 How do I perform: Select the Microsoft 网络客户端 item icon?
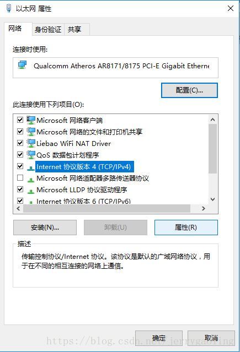click(x=31, y=120)
